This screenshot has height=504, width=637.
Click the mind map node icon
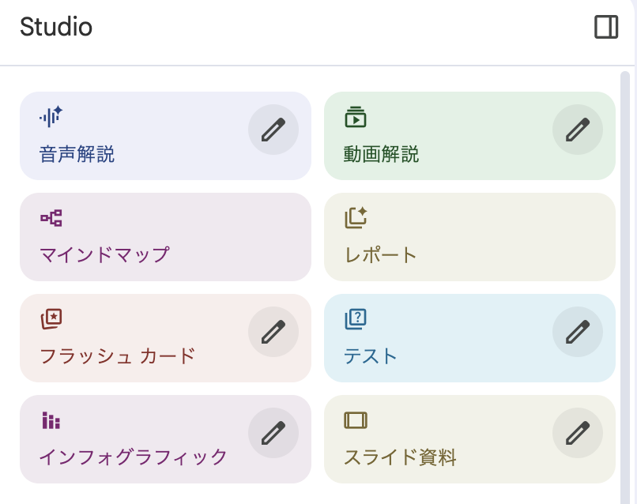click(x=51, y=218)
